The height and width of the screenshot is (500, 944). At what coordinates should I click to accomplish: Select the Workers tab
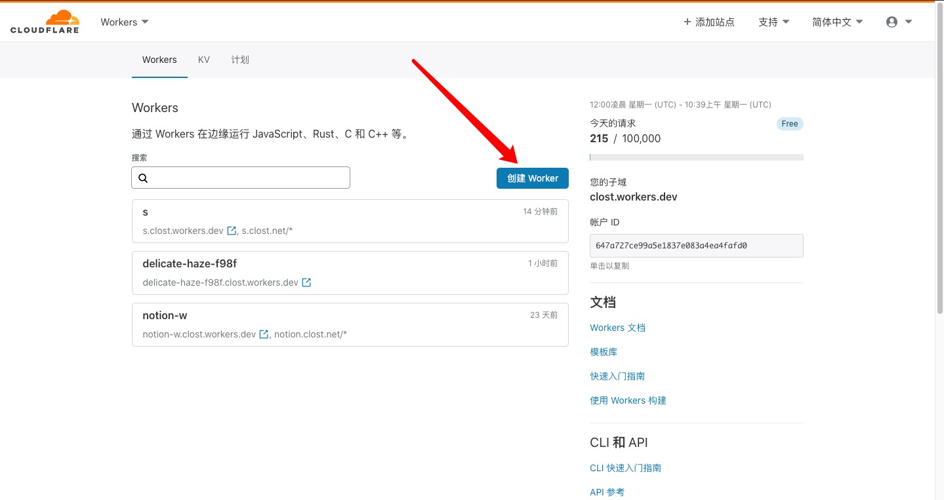[159, 60]
